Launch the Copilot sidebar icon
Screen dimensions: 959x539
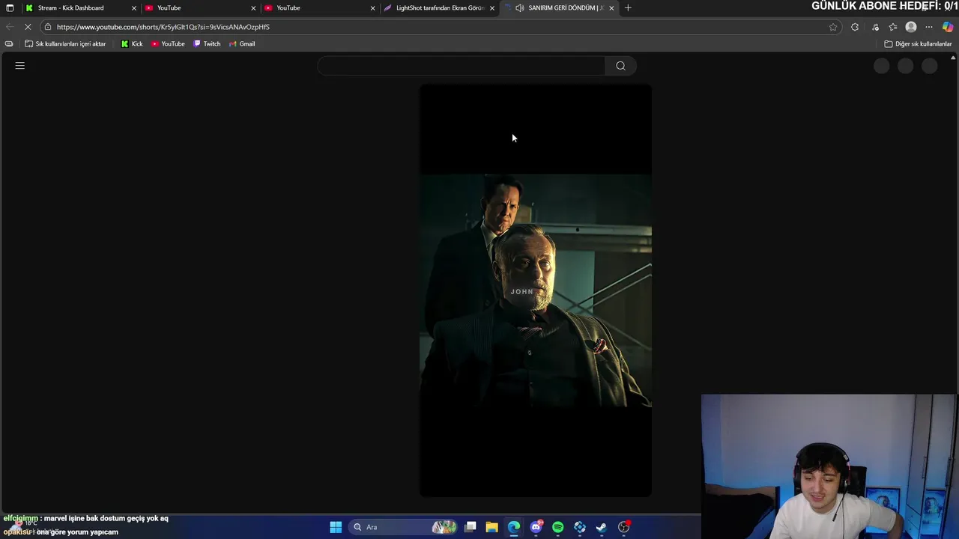tap(948, 27)
